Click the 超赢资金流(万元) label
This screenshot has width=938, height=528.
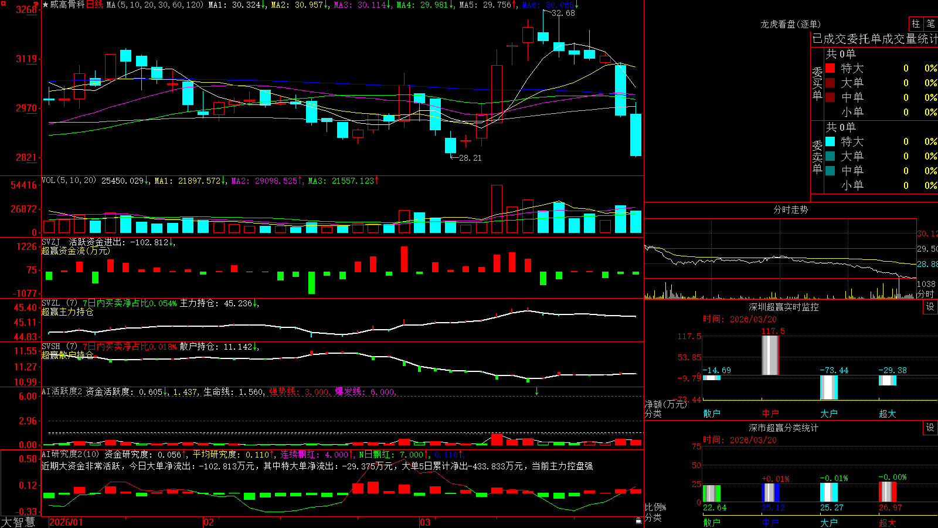point(76,251)
